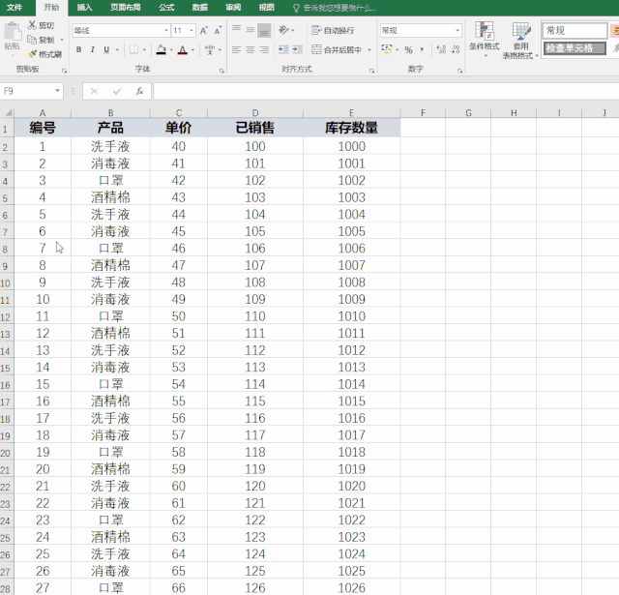Switch to the Review (审阅) tab
The width and height of the screenshot is (619, 595).
click(x=233, y=8)
